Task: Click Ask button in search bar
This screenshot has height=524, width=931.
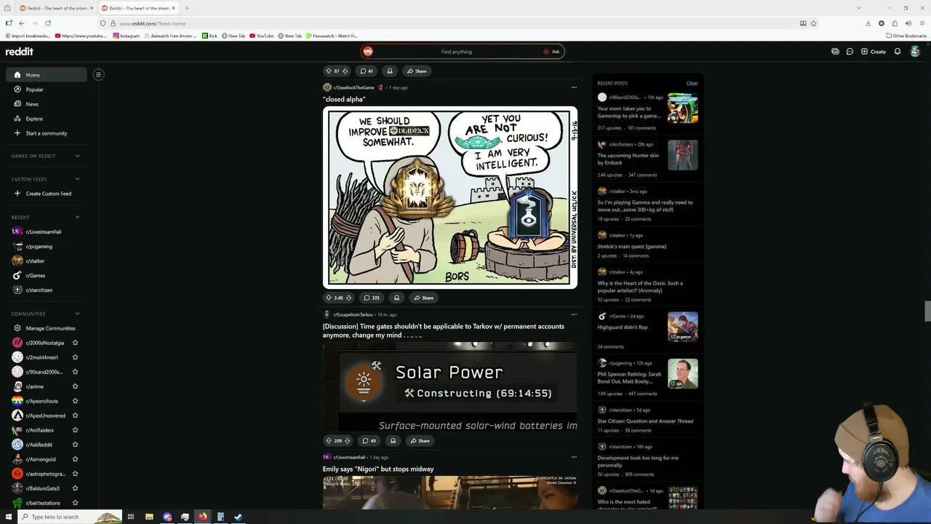Action: coord(551,52)
